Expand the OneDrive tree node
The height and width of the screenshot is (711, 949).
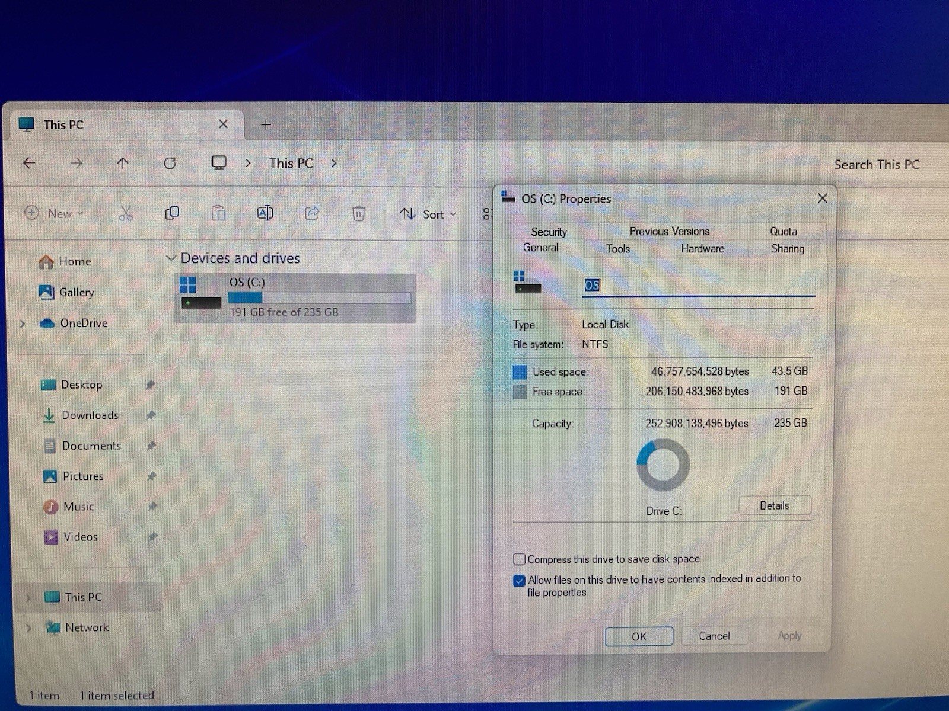click(x=23, y=324)
